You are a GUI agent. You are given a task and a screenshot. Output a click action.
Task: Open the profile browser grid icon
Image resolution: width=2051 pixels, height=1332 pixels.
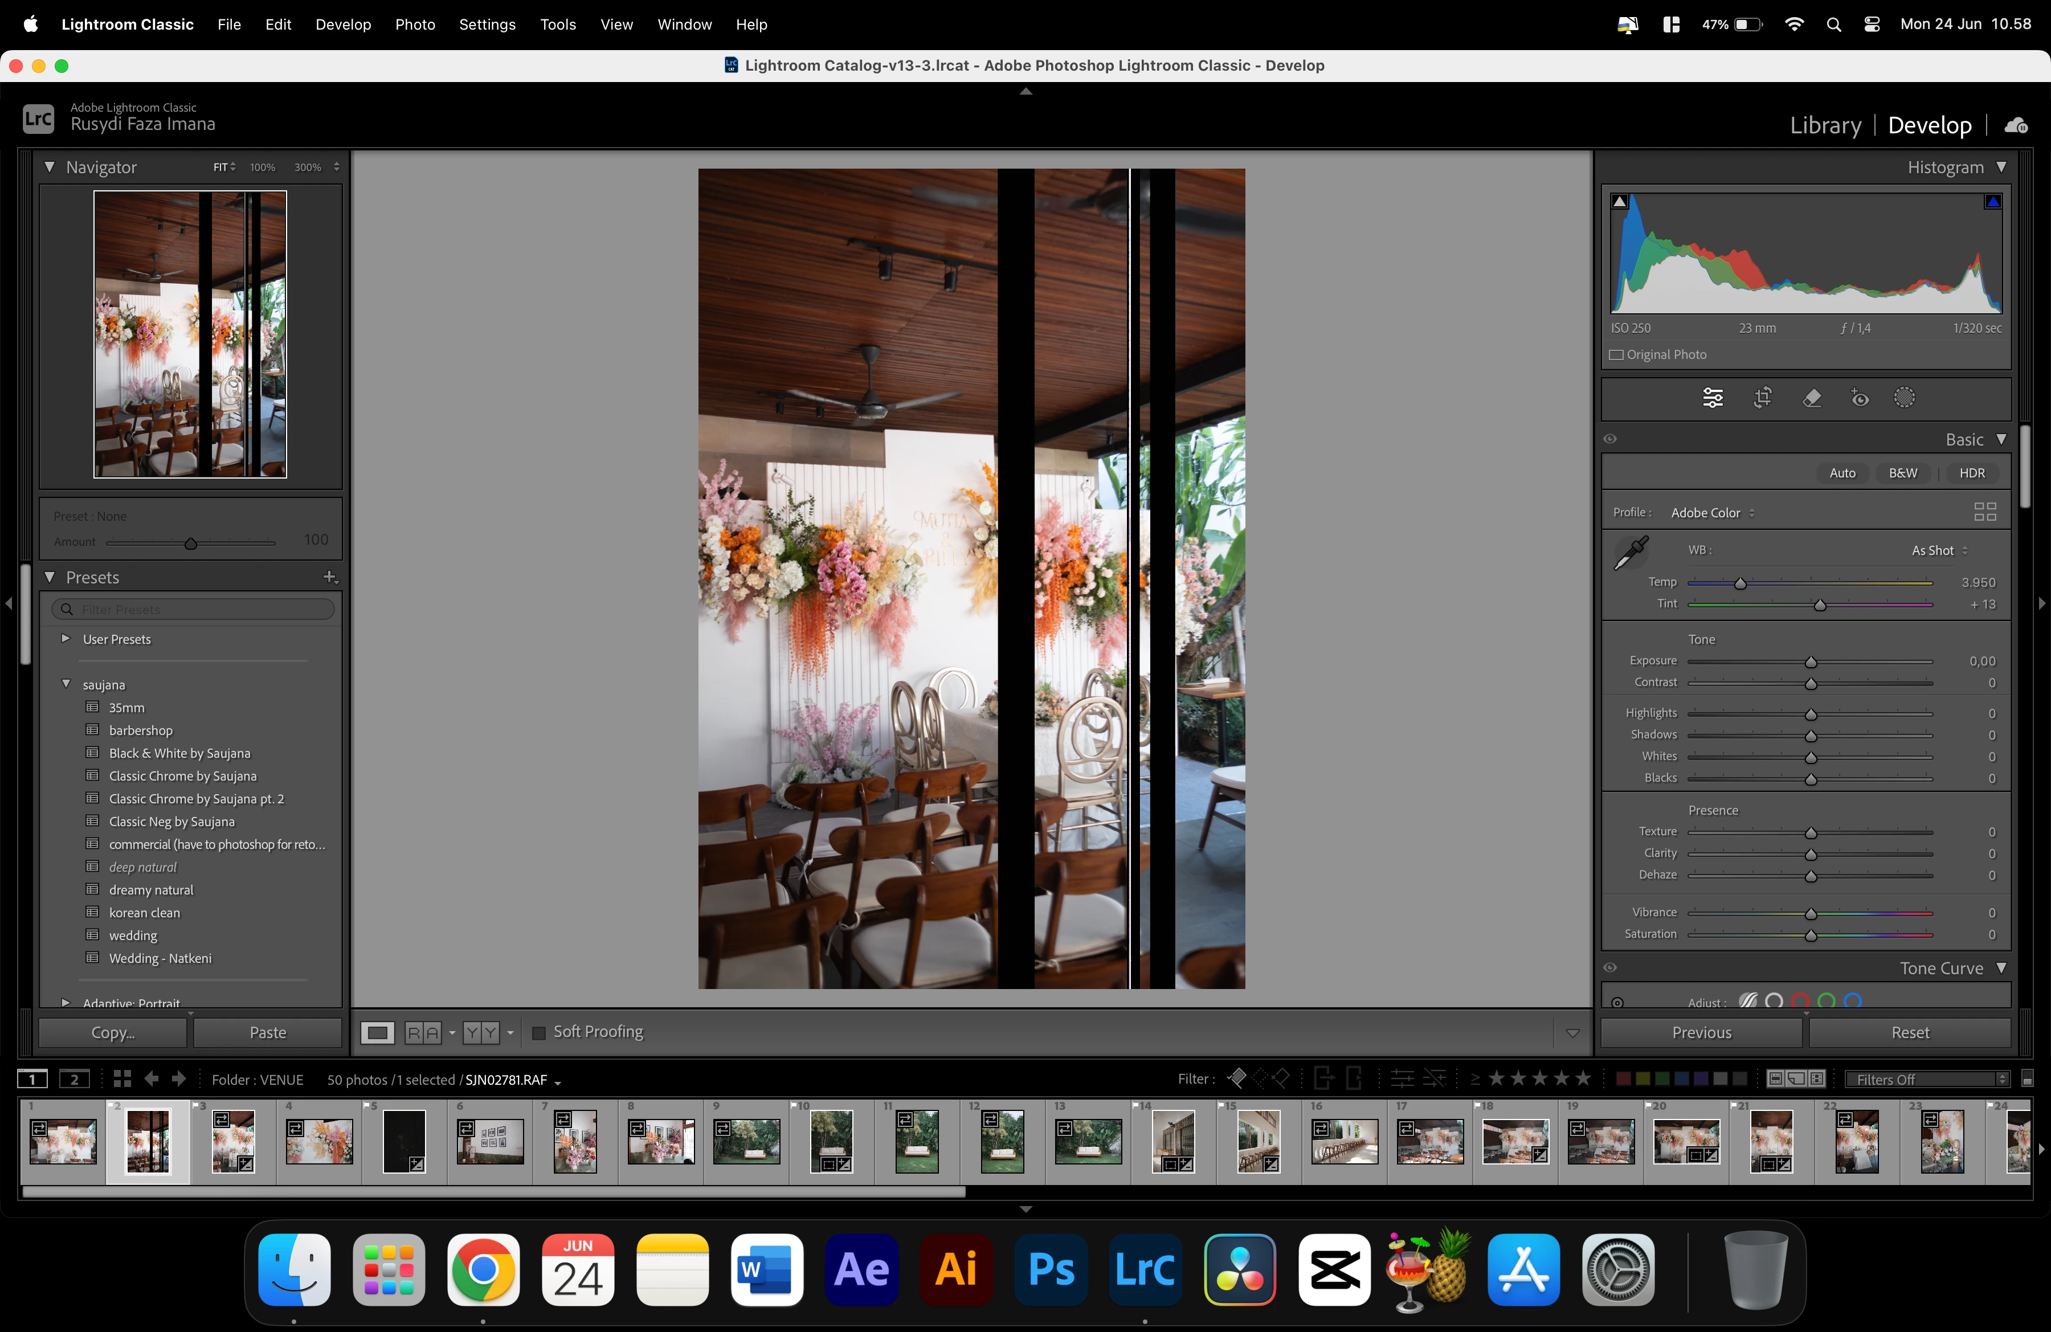click(1985, 512)
